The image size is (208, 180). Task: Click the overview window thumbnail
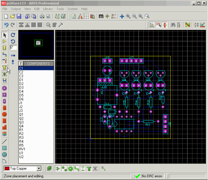click(36, 45)
